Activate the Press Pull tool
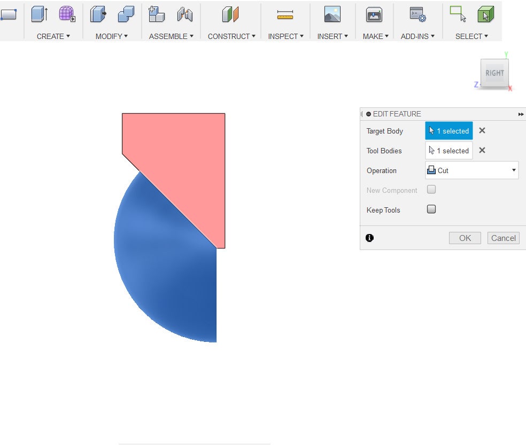Viewport: 526px width, 445px height. click(98, 14)
